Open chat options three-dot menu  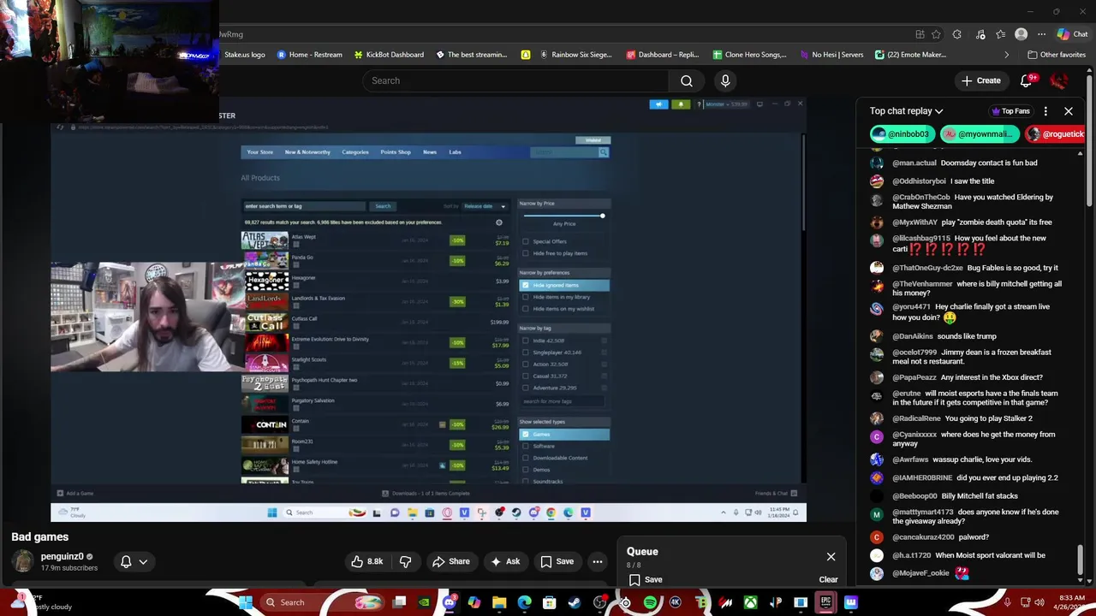pyautogui.click(x=1045, y=111)
